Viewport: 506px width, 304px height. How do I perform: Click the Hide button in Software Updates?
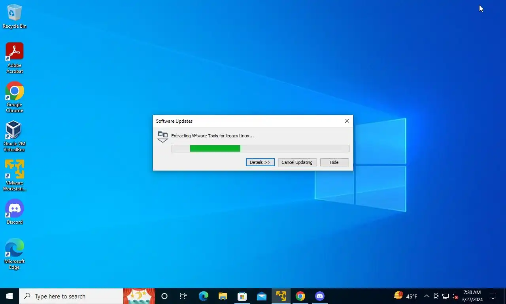point(334,162)
